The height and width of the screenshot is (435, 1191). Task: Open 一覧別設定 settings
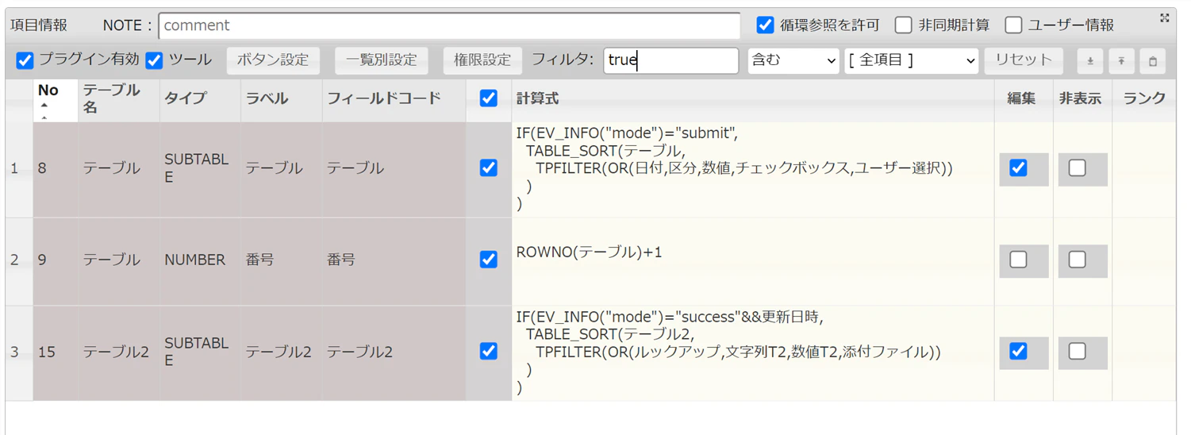(381, 60)
